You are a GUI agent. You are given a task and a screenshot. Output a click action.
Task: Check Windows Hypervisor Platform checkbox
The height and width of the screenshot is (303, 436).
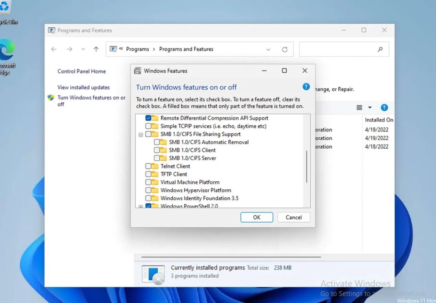coord(148,190)
